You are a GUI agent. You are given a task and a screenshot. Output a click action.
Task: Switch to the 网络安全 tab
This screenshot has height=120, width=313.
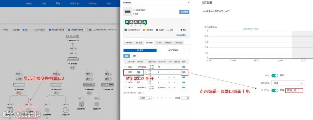click(x=168, y=43)
